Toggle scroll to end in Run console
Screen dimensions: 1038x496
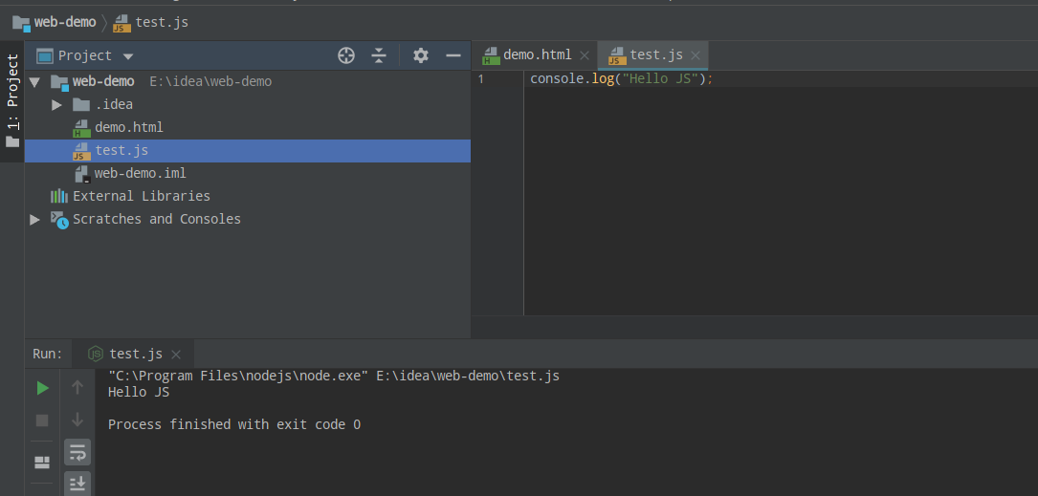77,484
